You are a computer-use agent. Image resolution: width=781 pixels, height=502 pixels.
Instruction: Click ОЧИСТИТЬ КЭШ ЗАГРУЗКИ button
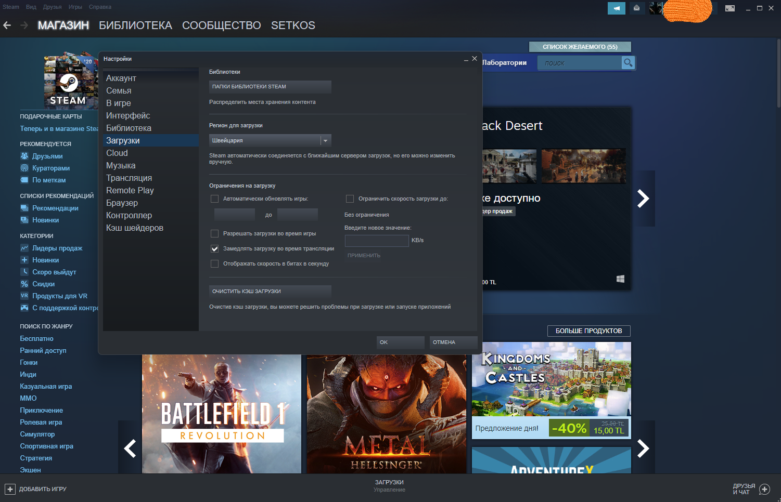tap(270, 291)
